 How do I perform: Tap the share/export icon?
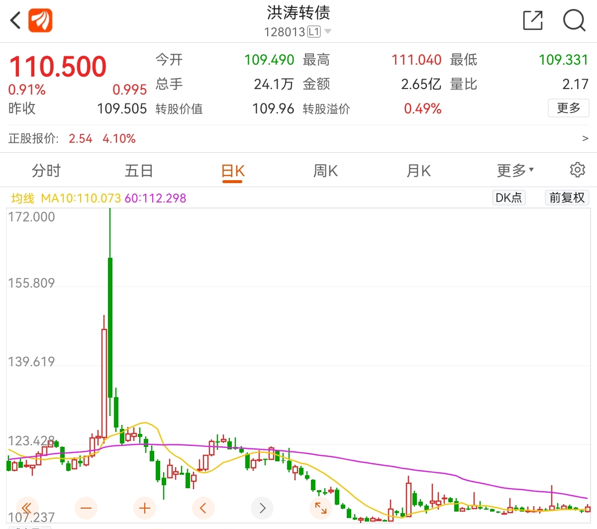click(533, 20)
